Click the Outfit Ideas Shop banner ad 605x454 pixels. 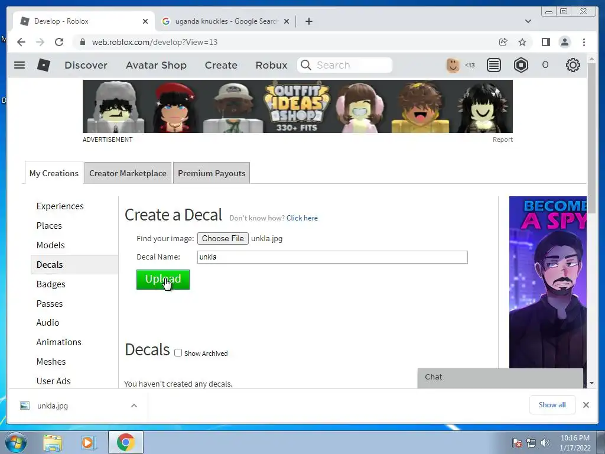coord(298,106)
